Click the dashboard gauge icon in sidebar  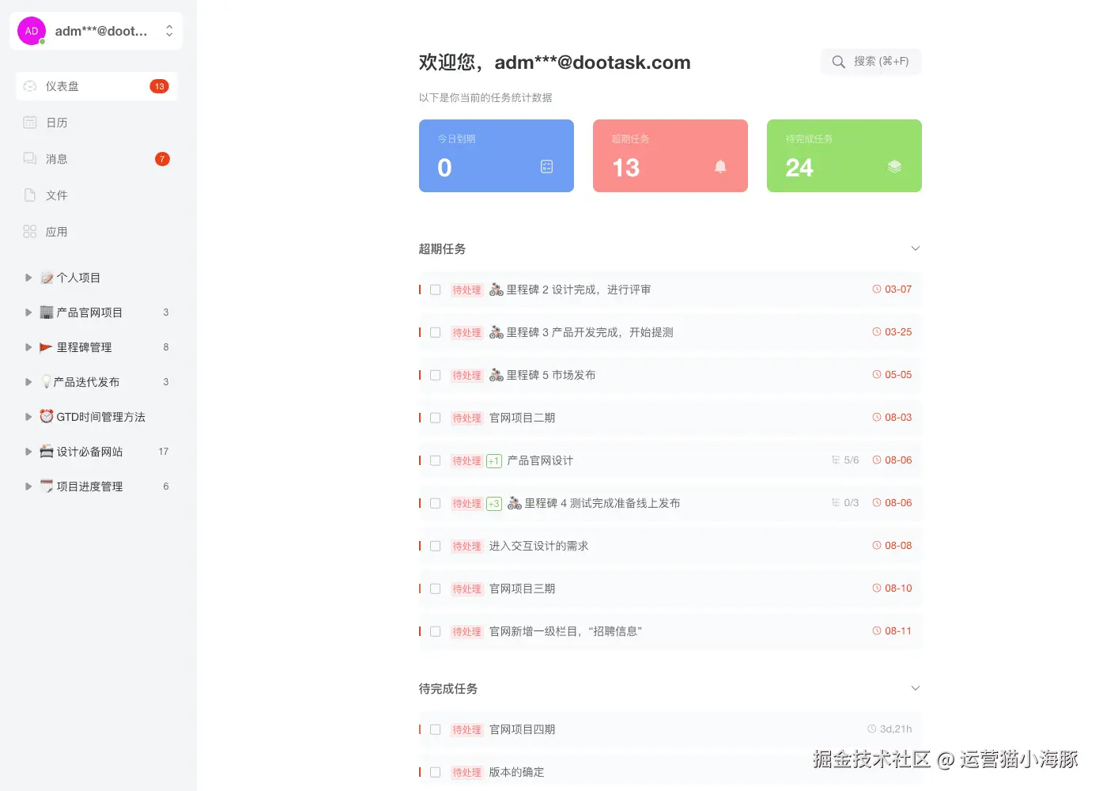(x=30, y=86)
